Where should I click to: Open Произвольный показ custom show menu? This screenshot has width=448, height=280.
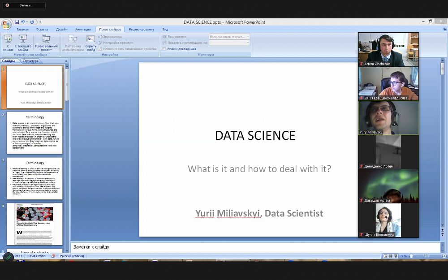click(46, 43)
